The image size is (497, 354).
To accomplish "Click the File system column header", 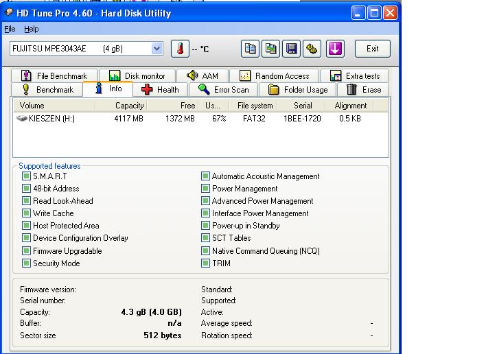I will coord(255,106).
